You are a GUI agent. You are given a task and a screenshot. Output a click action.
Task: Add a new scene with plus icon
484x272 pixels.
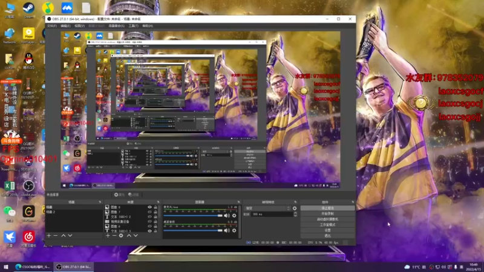pyautogui.click(x=49, y=236)
